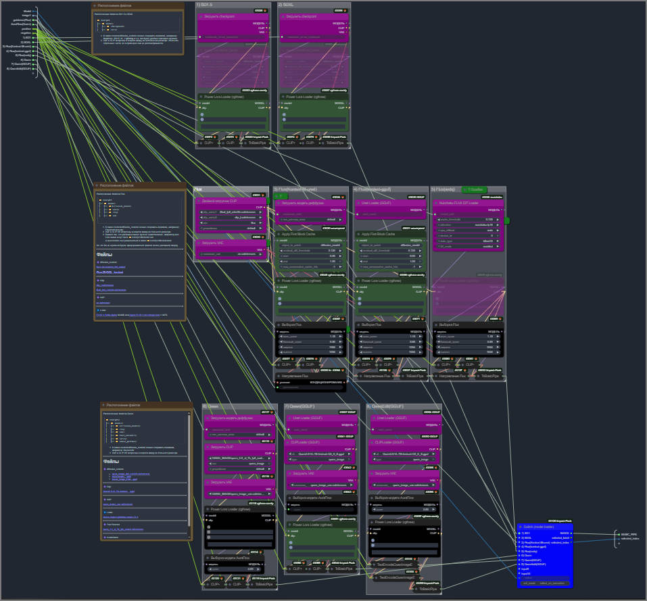647x601 pixels.
Task: Click collapse dot of top Расположение файлов note
Action: click(96, 5)
